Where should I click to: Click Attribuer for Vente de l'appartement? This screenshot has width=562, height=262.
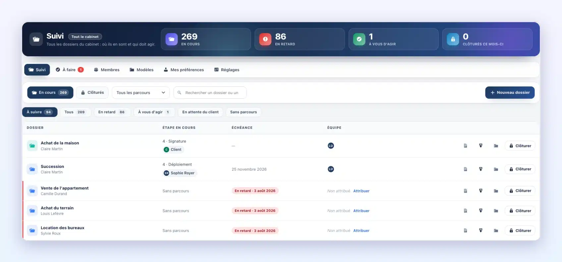(x=361, y=191)
